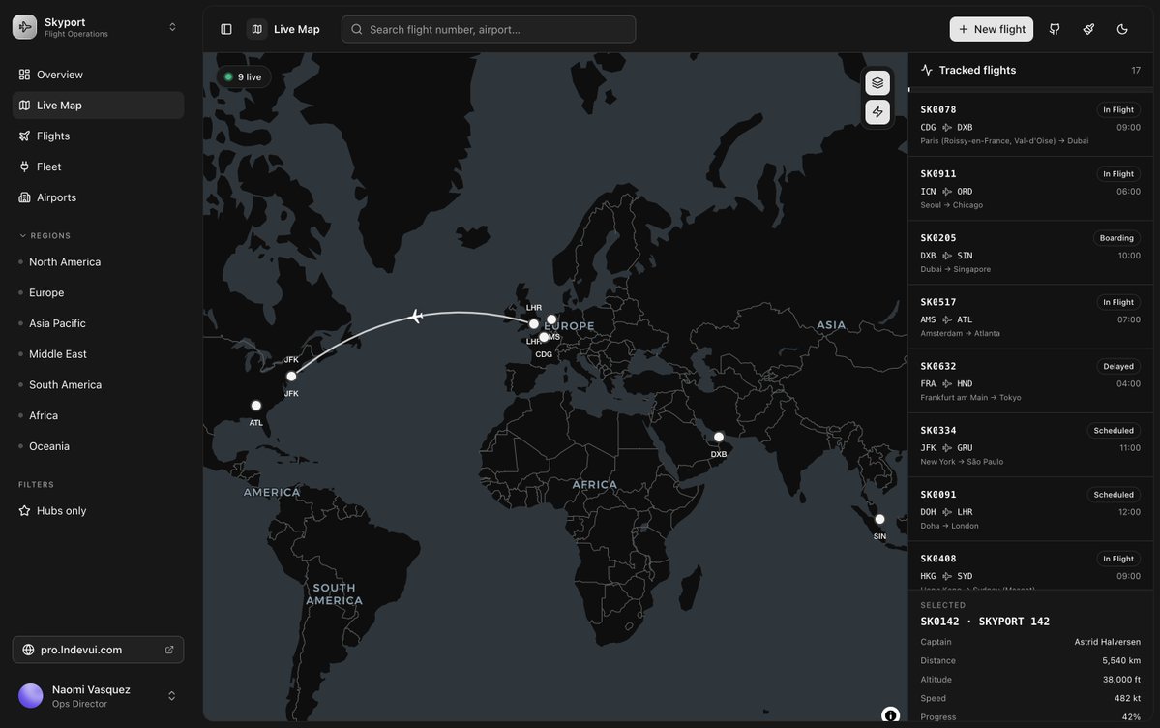Image resolution: width=1160 pixels, height=728 pixels.
Task: Open flight SK0078 CDG to DXB
Action: click(x=1029, y=125)
